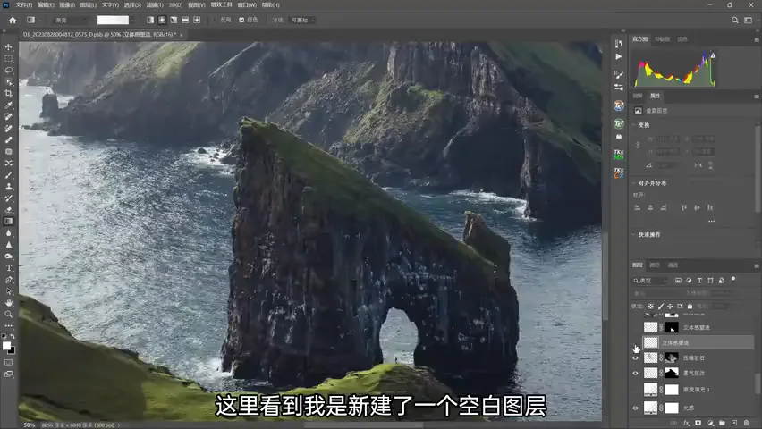This screenshot has height=429, width=762.
Task: Enable the 反向 reverse checkbox
Action: 215,20
